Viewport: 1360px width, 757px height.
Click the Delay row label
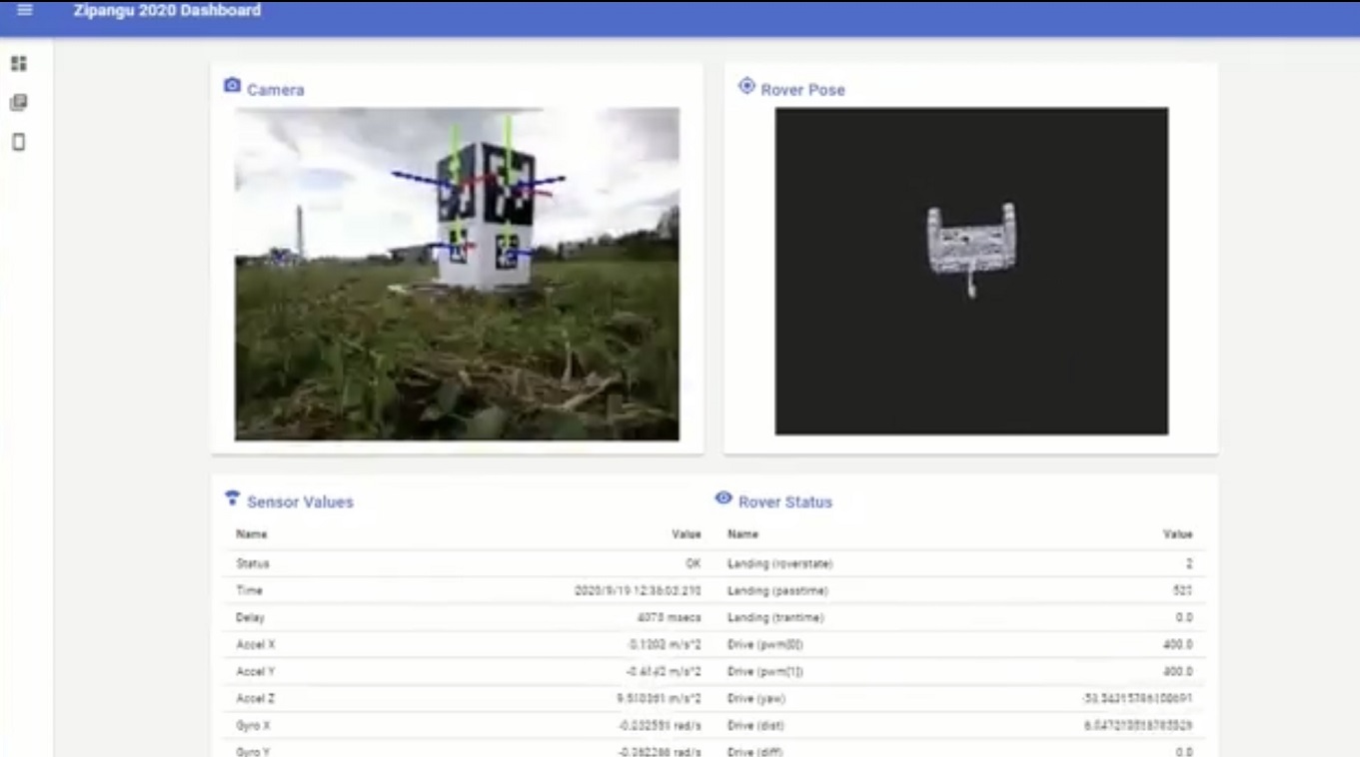(250, 617)
